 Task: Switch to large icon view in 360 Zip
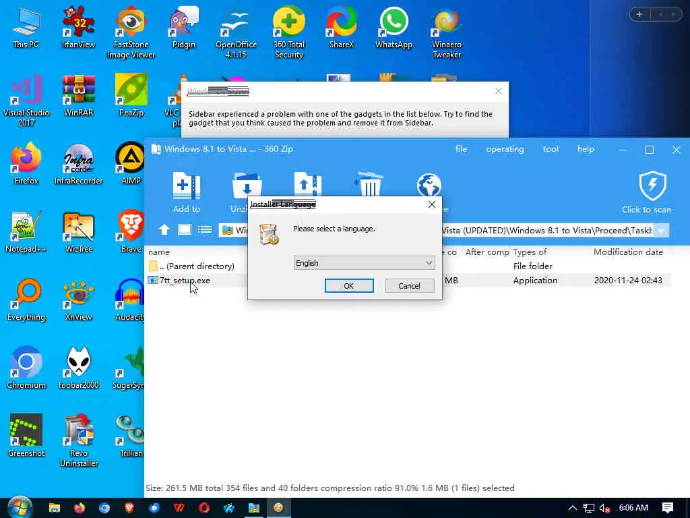click(x=185, y=229)
